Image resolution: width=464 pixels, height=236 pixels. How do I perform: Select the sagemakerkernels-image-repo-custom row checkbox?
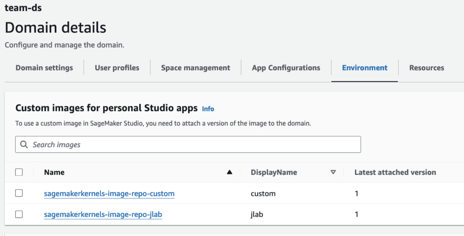19,194
